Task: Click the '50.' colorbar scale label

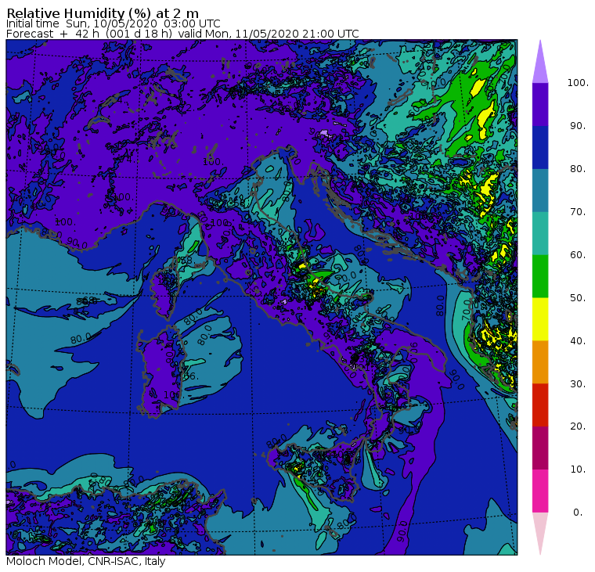Action: (x=578, y=298)
